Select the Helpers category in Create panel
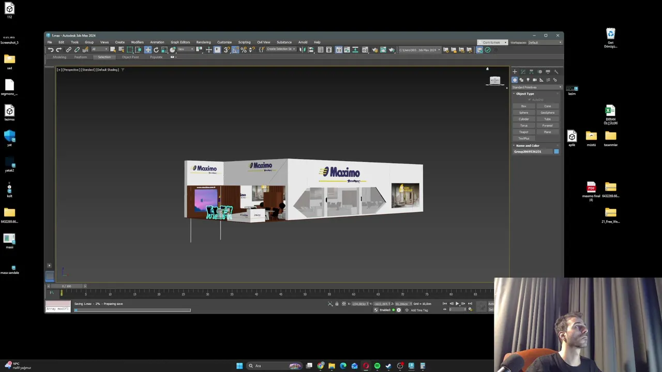 [541, 80]
